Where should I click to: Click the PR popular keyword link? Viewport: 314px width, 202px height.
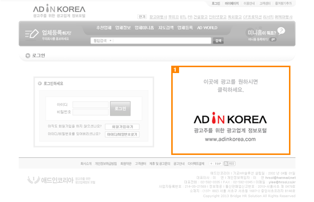coord(190,17)
